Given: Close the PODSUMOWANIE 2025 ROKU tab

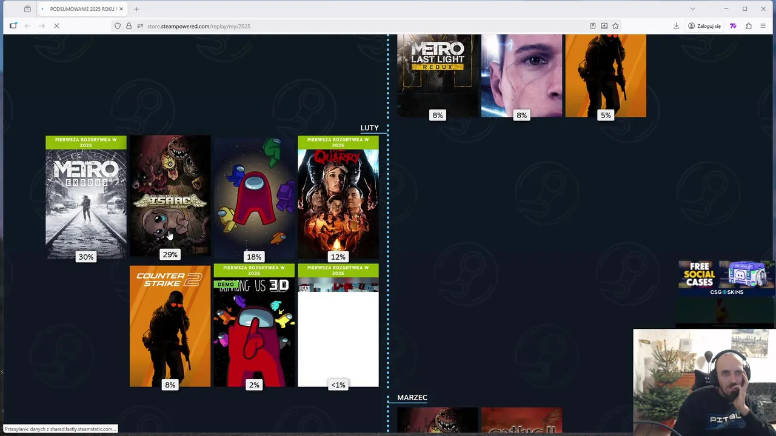Looking at the screenshot, I should [x=121, y=9].
